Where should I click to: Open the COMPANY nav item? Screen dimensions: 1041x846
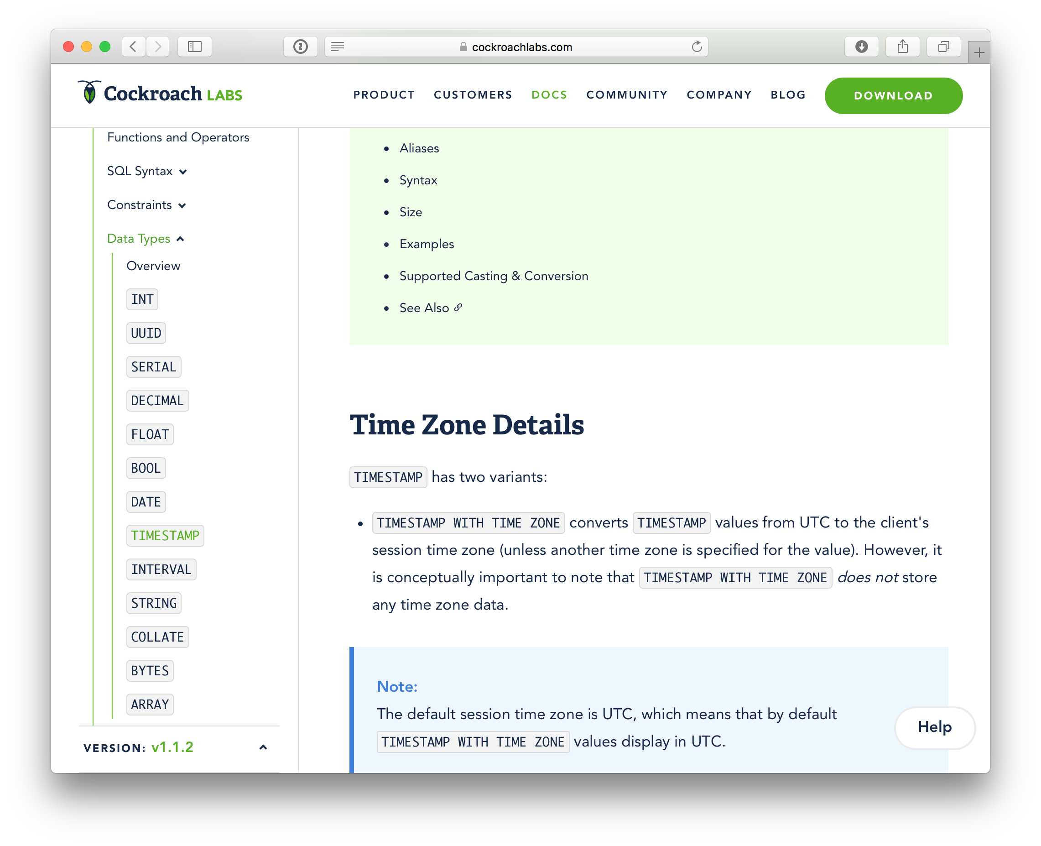tap(719, 95)
